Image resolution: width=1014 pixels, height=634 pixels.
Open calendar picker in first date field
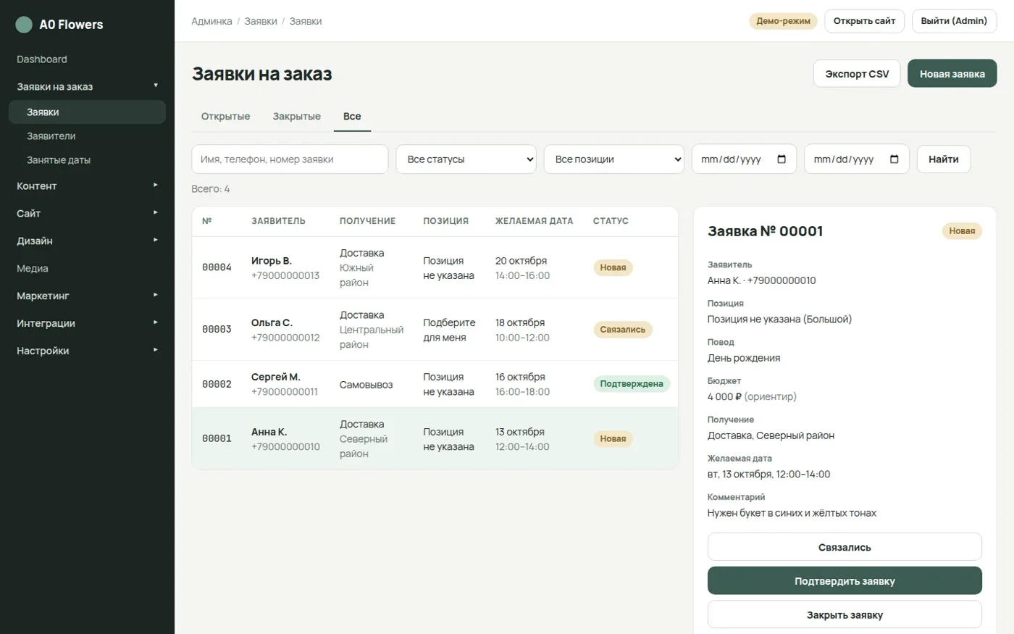click(782, 159)
